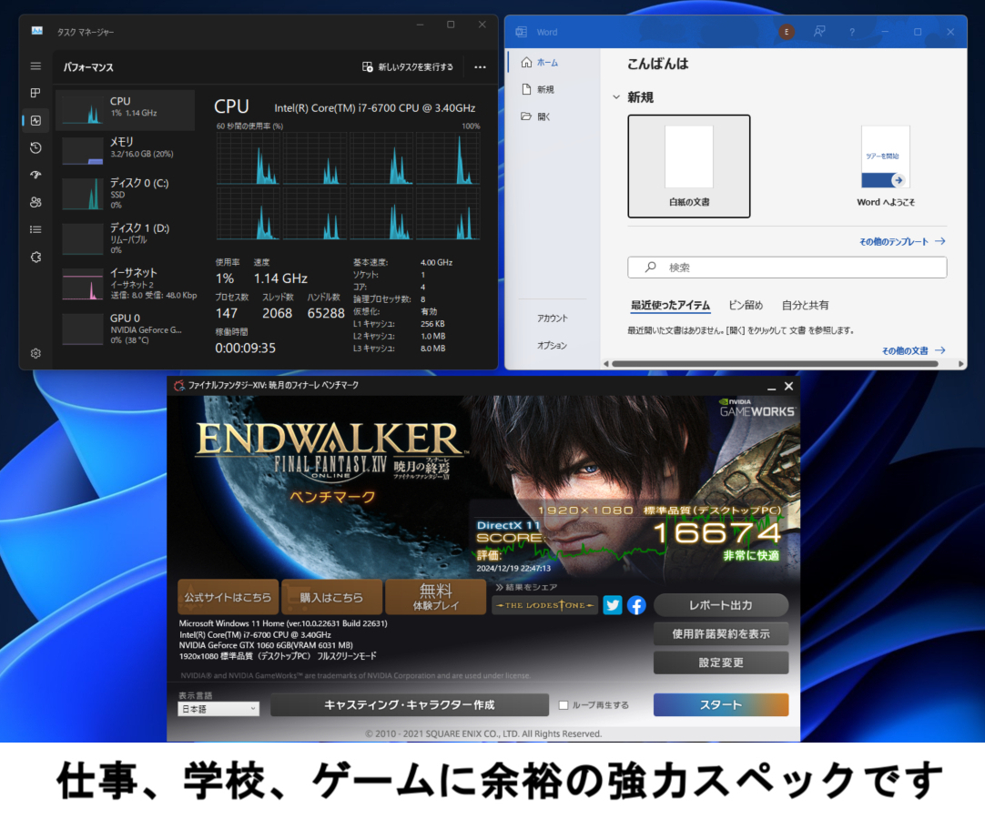The image size is (985, 819).
Task: Click the Word feedback person icon
Action: (x=819, y=32)
